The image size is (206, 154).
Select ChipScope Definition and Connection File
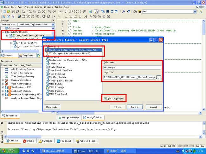tap(74, 50)
